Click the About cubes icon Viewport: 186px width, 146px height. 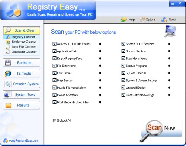pyautogui.click(x=164, y=20)
